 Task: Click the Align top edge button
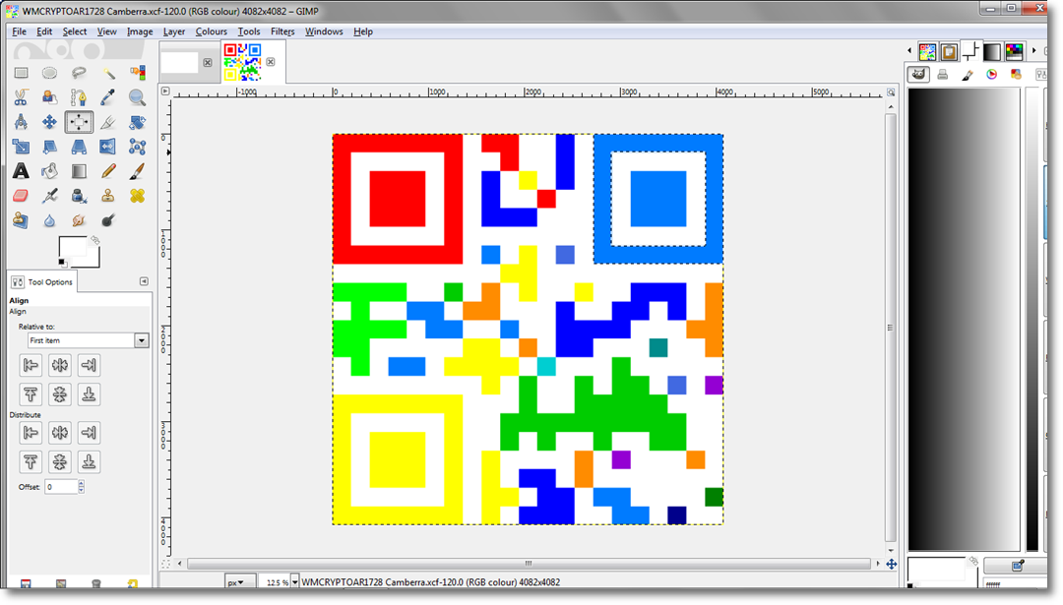click(x=31, y=394)
